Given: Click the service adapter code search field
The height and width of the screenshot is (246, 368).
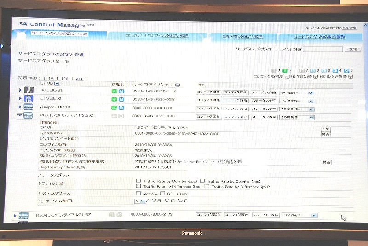Looking at the screenshot, I should [x=322, y=49].
